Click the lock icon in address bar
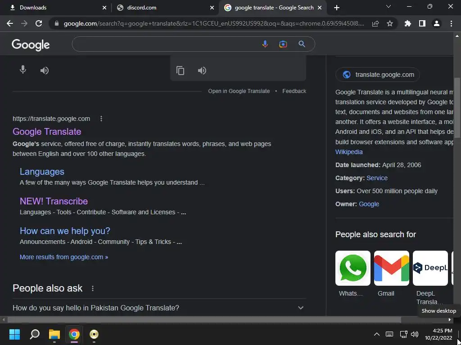 [x=57, y=23]
